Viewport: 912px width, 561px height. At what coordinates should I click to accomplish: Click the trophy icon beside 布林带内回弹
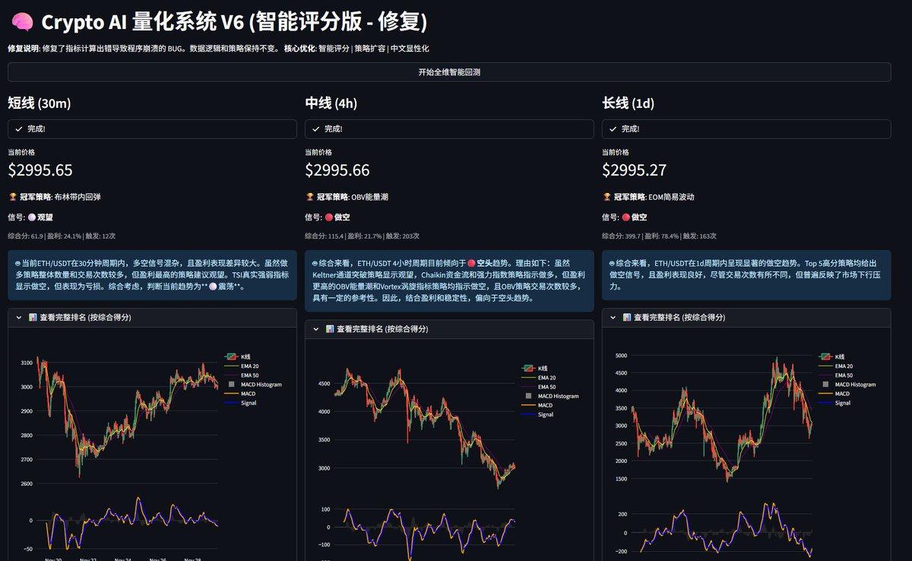pos(12,197)
